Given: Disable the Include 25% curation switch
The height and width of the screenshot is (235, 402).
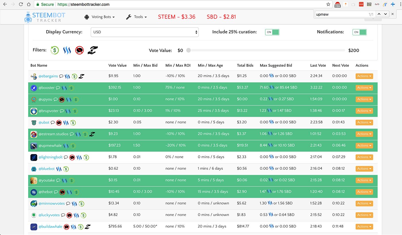Looking at the screenshot, I should pos(272,32).
